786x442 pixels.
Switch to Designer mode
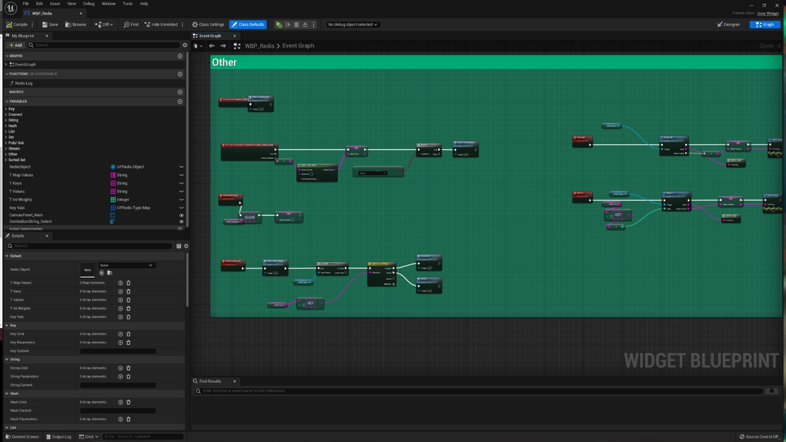[x=728, y=25]
